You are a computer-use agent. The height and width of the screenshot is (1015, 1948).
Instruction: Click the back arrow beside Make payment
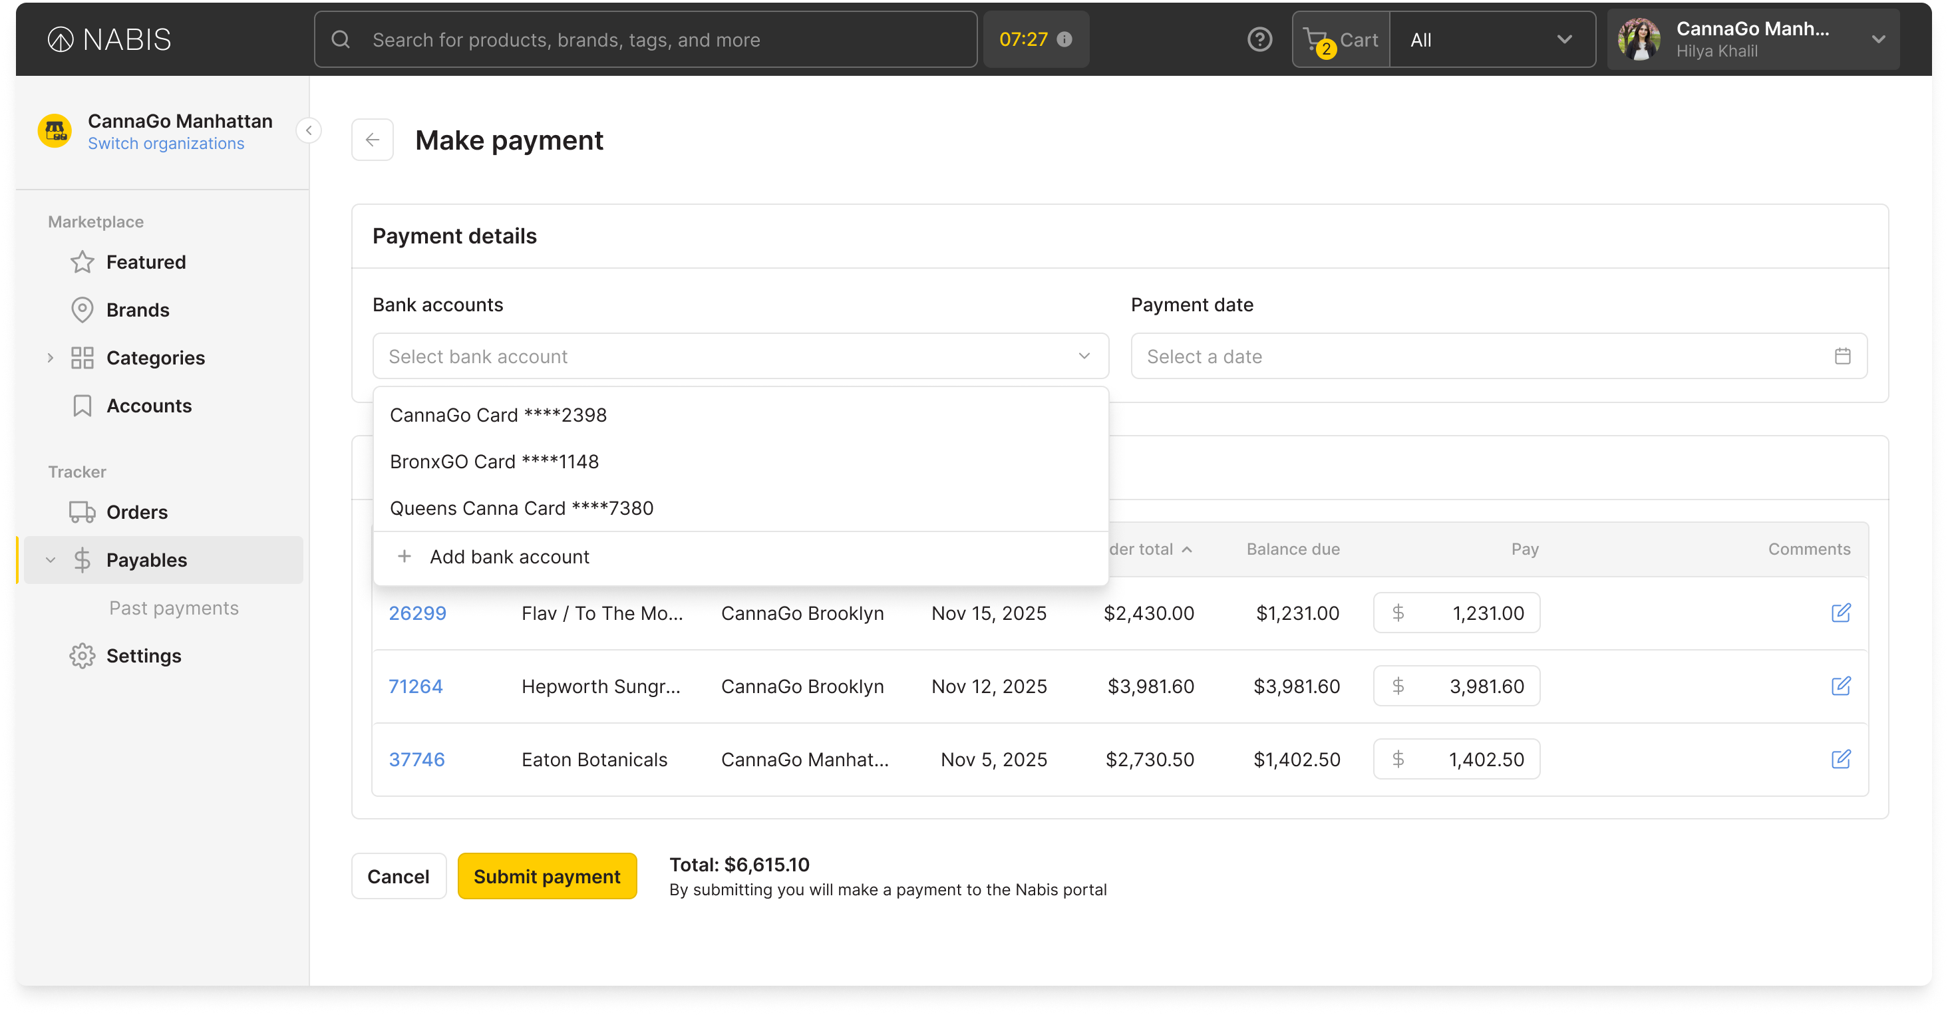[x=372, y=140]
